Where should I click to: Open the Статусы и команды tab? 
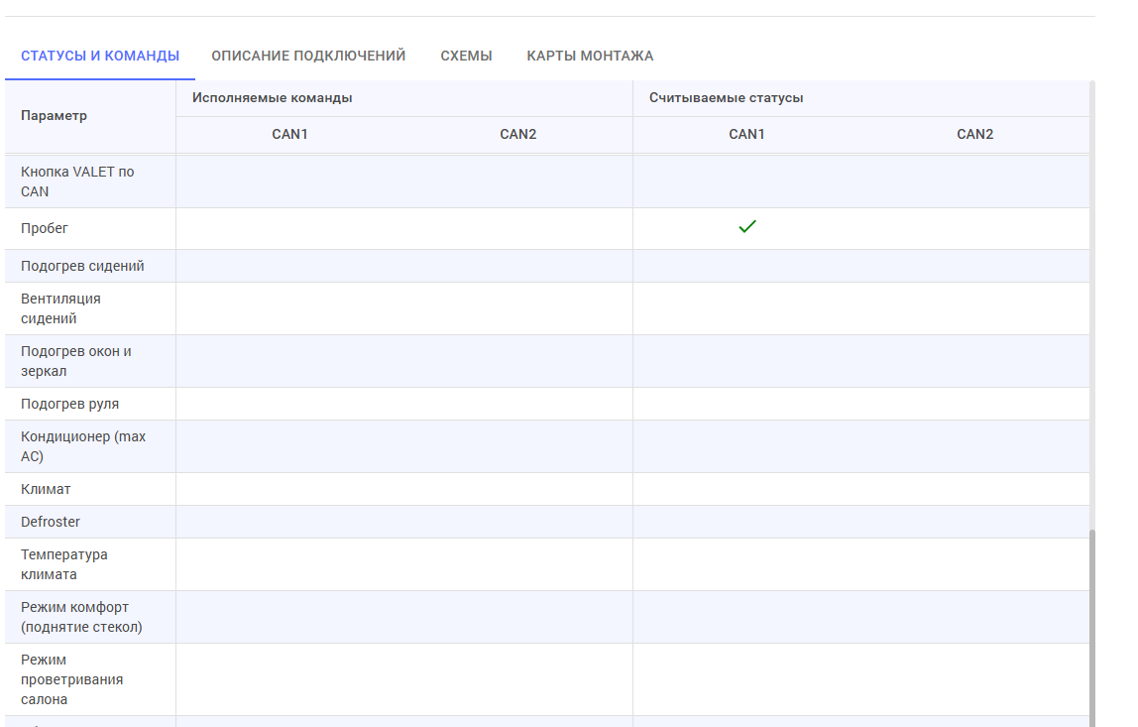tap(100, 56)
